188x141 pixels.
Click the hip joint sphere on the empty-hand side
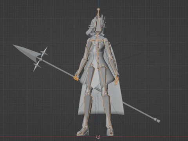pos(103,65)
